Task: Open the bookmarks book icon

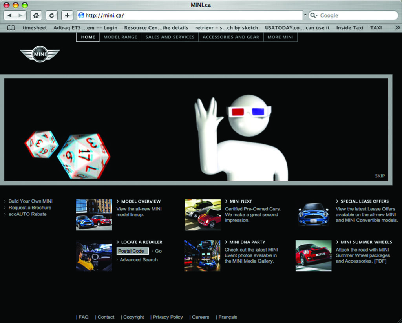Action: pos(11,28)
